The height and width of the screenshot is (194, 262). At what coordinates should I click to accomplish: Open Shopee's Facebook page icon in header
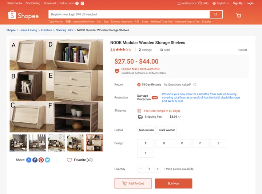[77, 3]
